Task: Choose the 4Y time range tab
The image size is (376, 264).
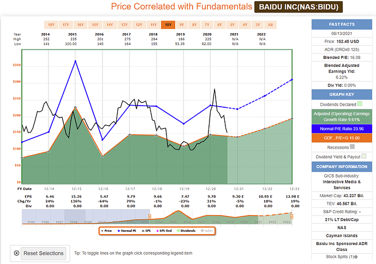Action: pos(245,24)
